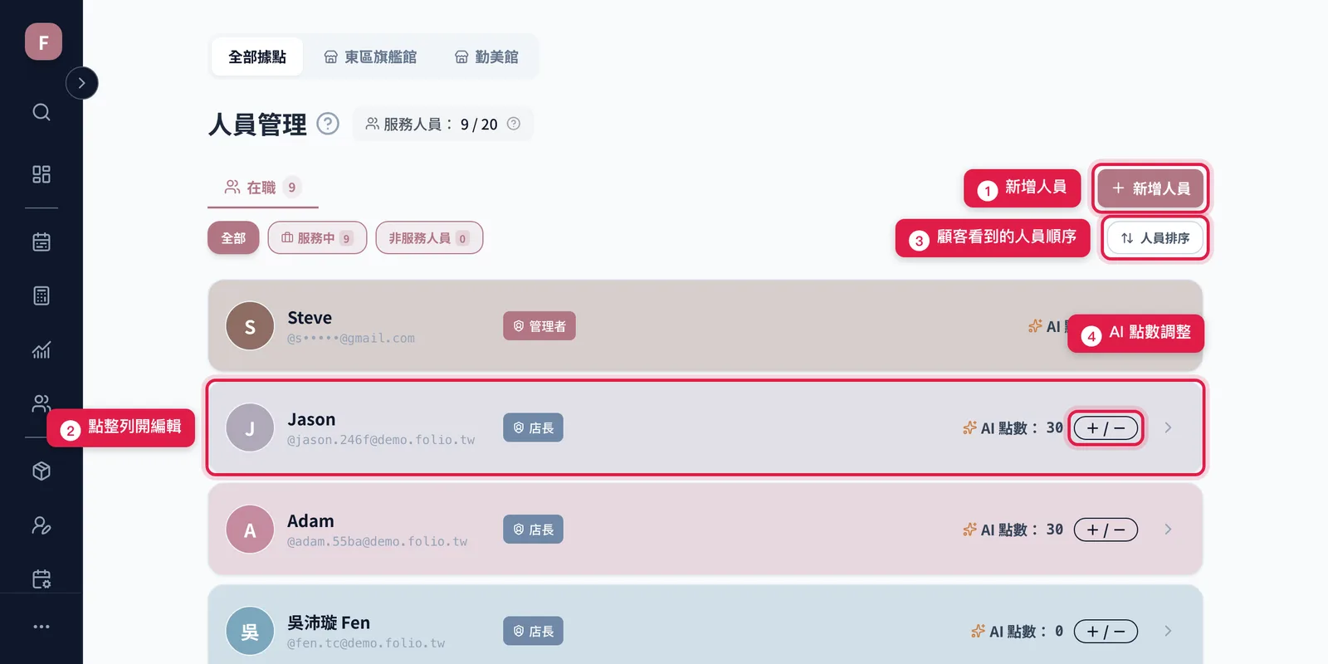The image size is (1328, 664).
Task: Open the package box icon in sidebar
Action: coord(41,471)
